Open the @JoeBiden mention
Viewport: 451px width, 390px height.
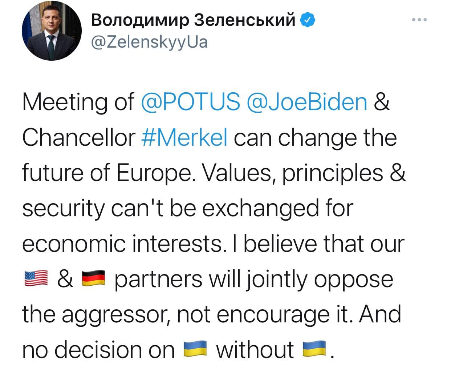307,101
